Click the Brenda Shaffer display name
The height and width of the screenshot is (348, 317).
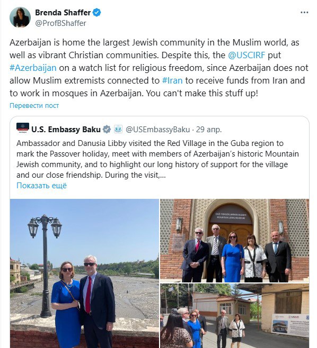pos(63,13)
